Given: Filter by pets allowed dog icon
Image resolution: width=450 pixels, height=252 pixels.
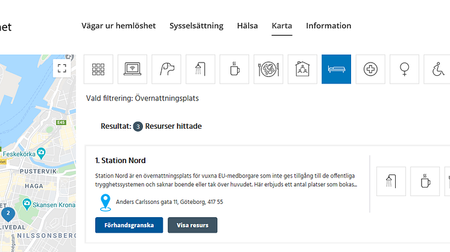Looking at the screenshot, I should (x=166, y=69).
